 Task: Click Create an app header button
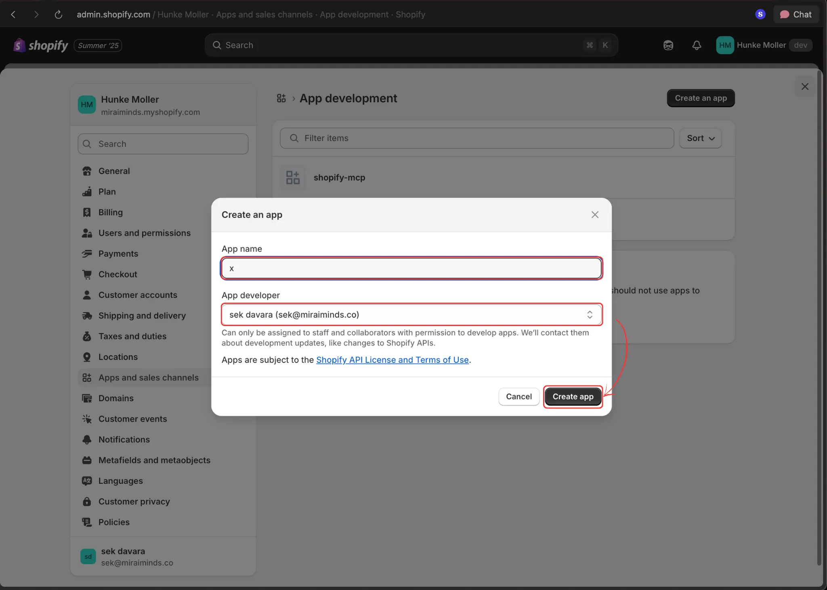pos(701,98)
